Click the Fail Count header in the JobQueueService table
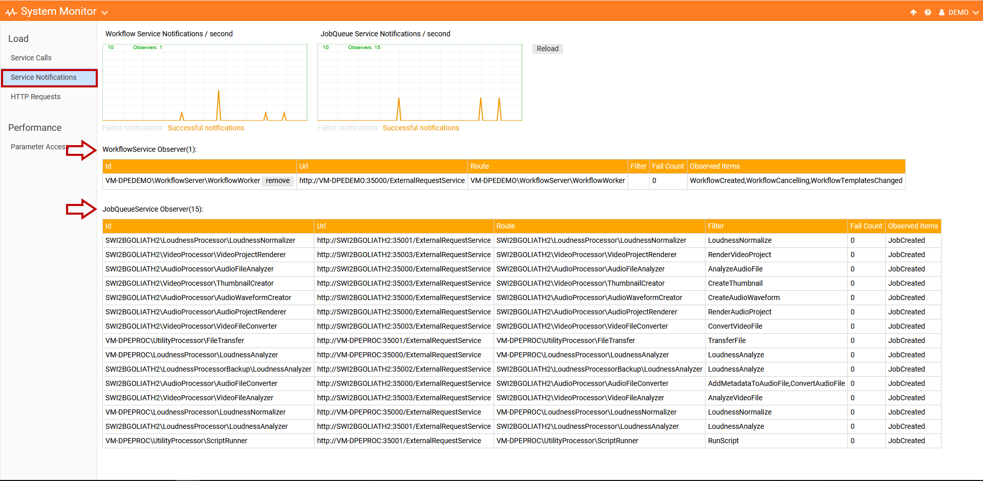 pyautogui.click(x=866, y=226)
